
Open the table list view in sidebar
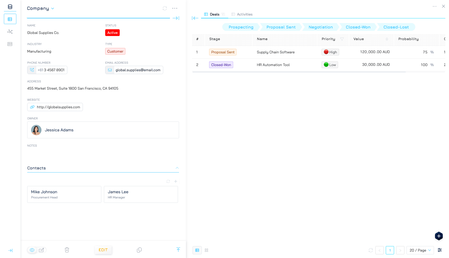[x=10, y=19]
